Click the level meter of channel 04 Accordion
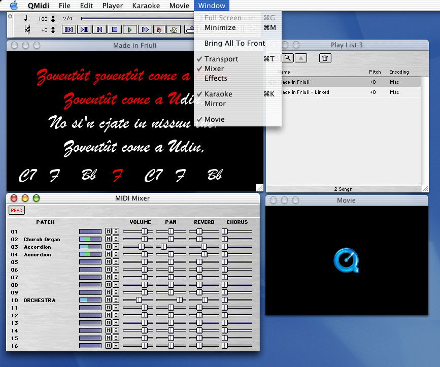 (x=90, y=254)
